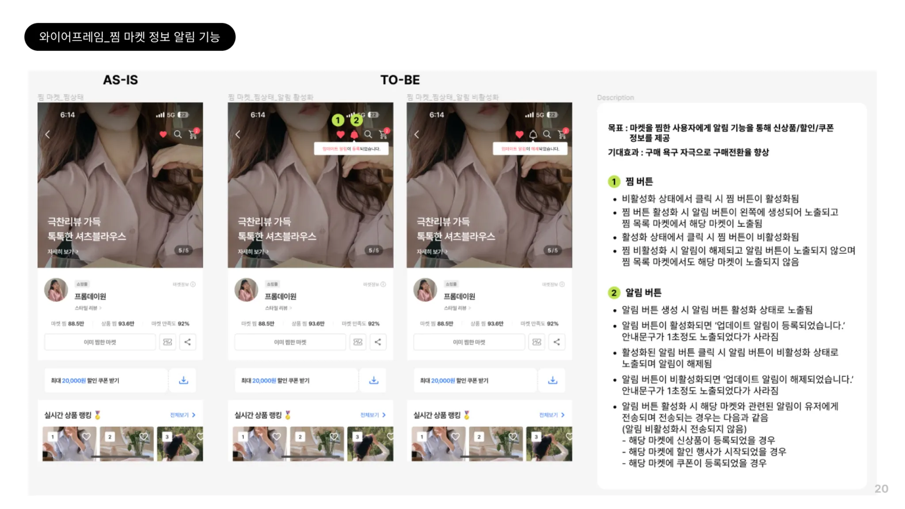Image resolution: width=905 pixels, height=509 pixels.
Task: Click the share icon in the alarm-activated mockup
Action: coord(378,342)
